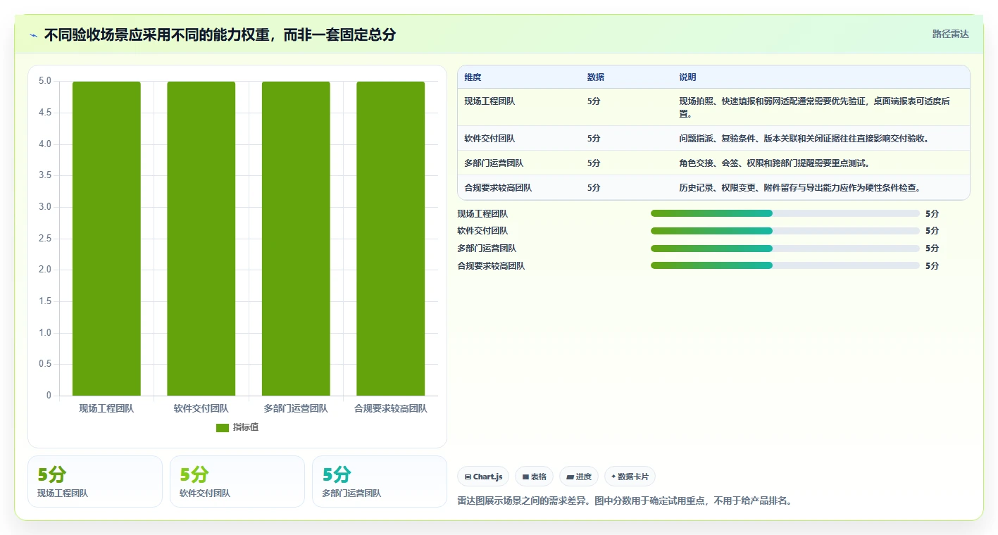998x535 pixels.
Task: Click the 5分 value after the 合规要求较高团队 progress bar
Action: (932, 266)
